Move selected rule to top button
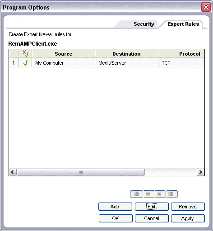This screenshot has width=213, height=231. pos(171,194)
